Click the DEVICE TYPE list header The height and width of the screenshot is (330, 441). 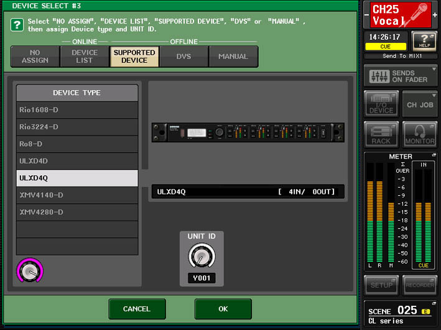tap(77, 93)
